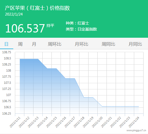148x134 pixels.
Task: Click the 108.5 y-axis label
Action: coord(7,58)
